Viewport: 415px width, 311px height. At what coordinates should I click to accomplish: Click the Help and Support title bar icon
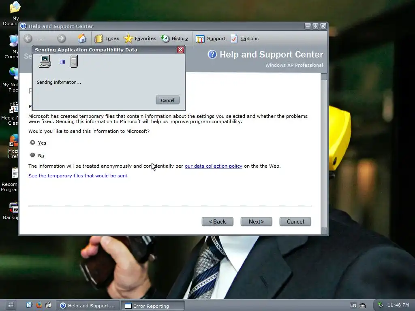[x=23, y=26]
